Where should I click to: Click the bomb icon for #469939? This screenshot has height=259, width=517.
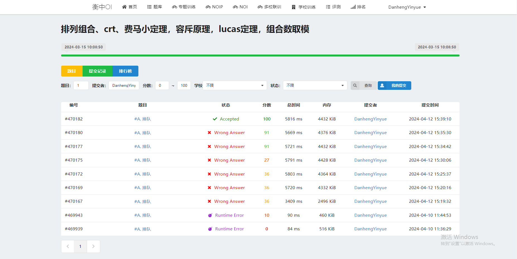click(x=210, y=229)
